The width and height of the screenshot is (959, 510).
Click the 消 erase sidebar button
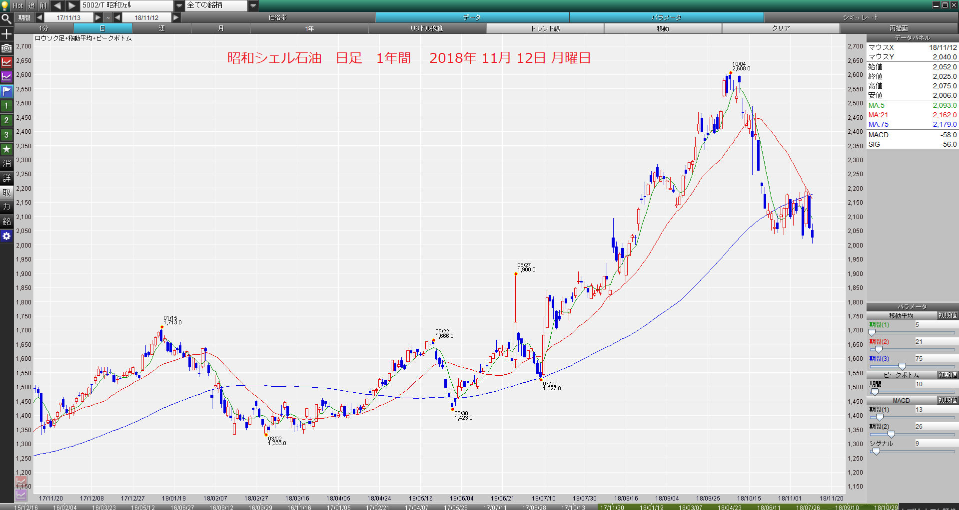[6, 164]
